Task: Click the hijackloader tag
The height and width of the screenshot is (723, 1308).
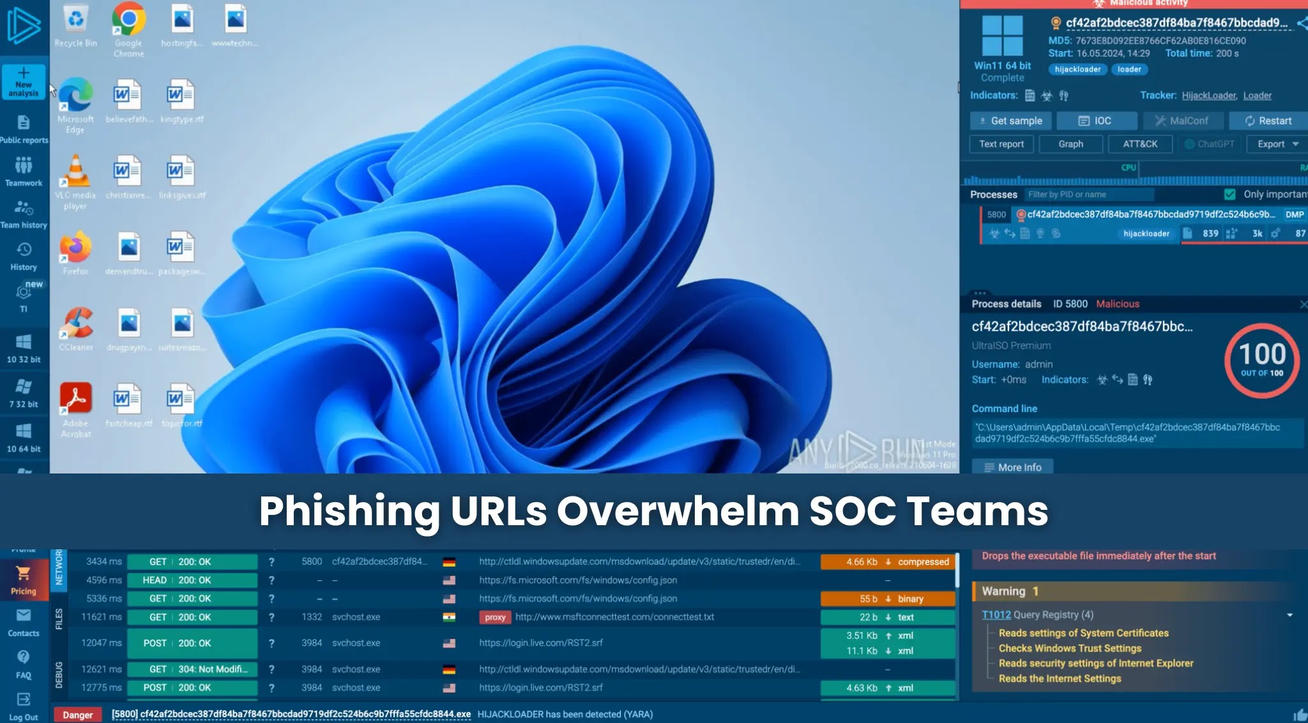Action: coord(1077,70)
